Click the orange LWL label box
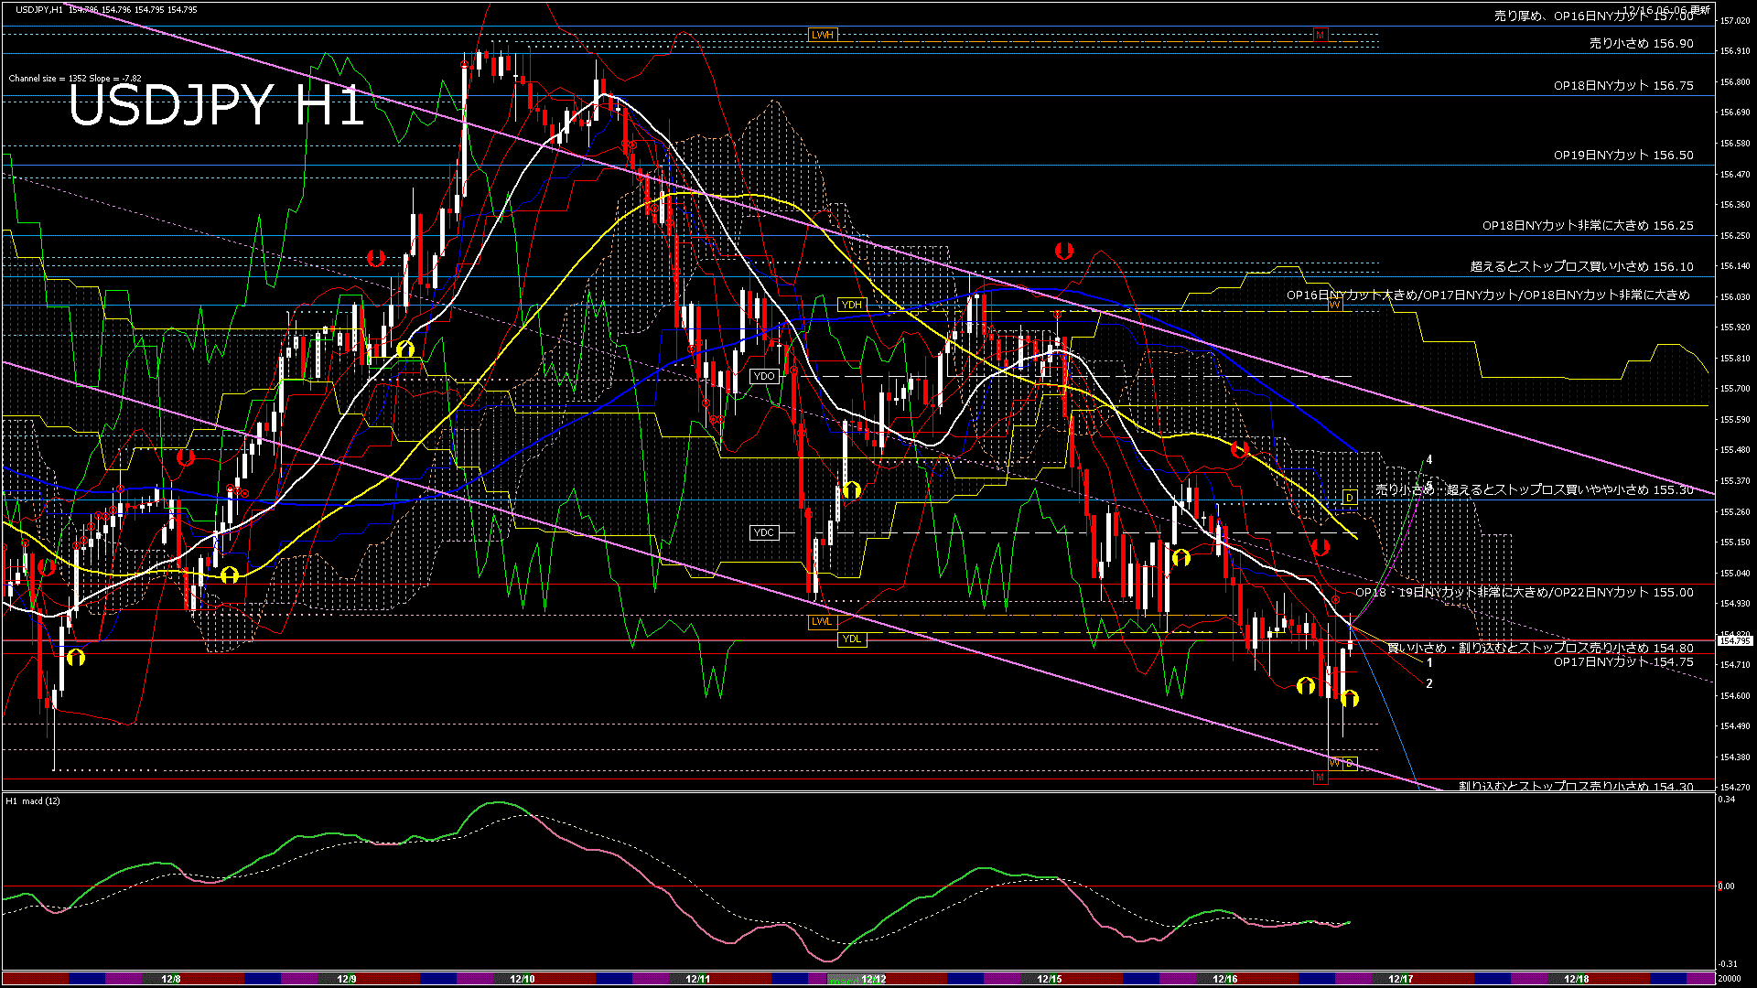This screenshot has width=1757, height=988. 822,622
